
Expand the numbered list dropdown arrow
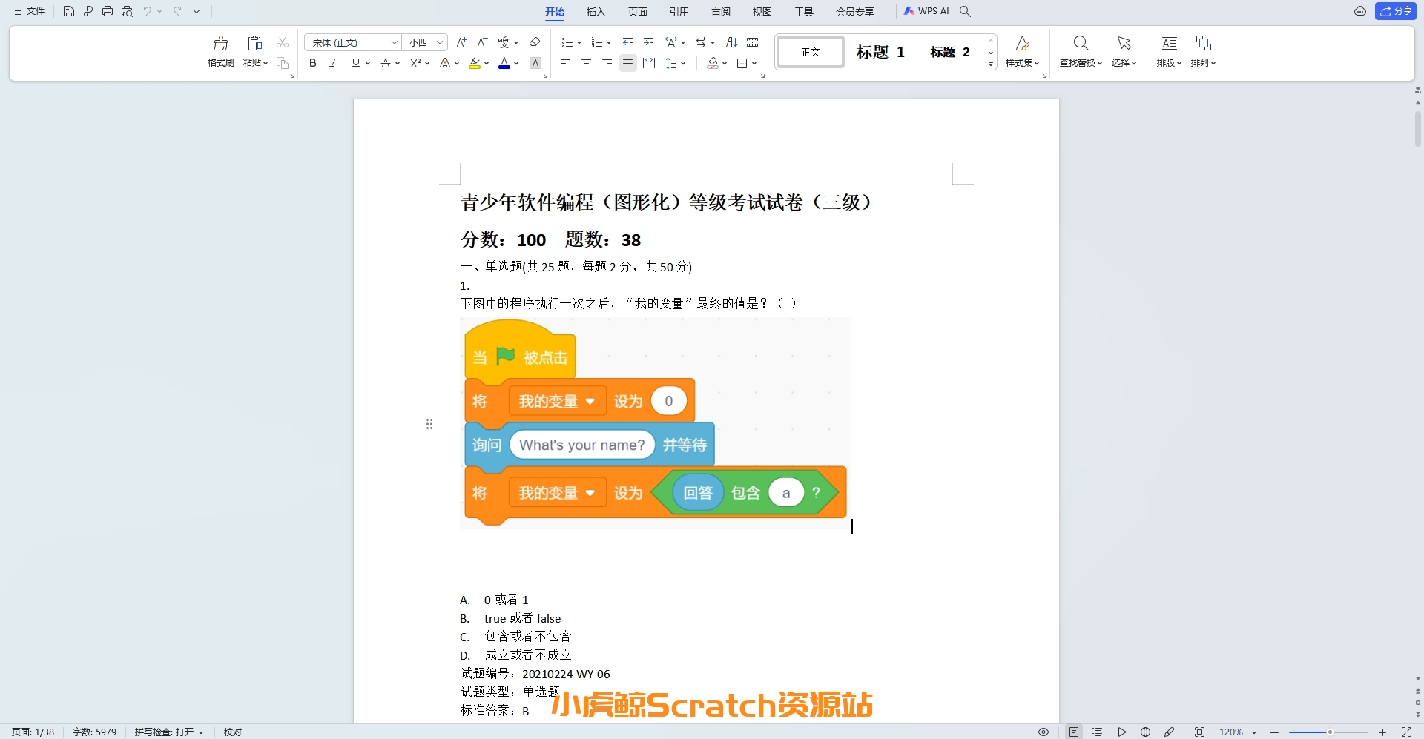pyautogui.click(x=608, y=43)
